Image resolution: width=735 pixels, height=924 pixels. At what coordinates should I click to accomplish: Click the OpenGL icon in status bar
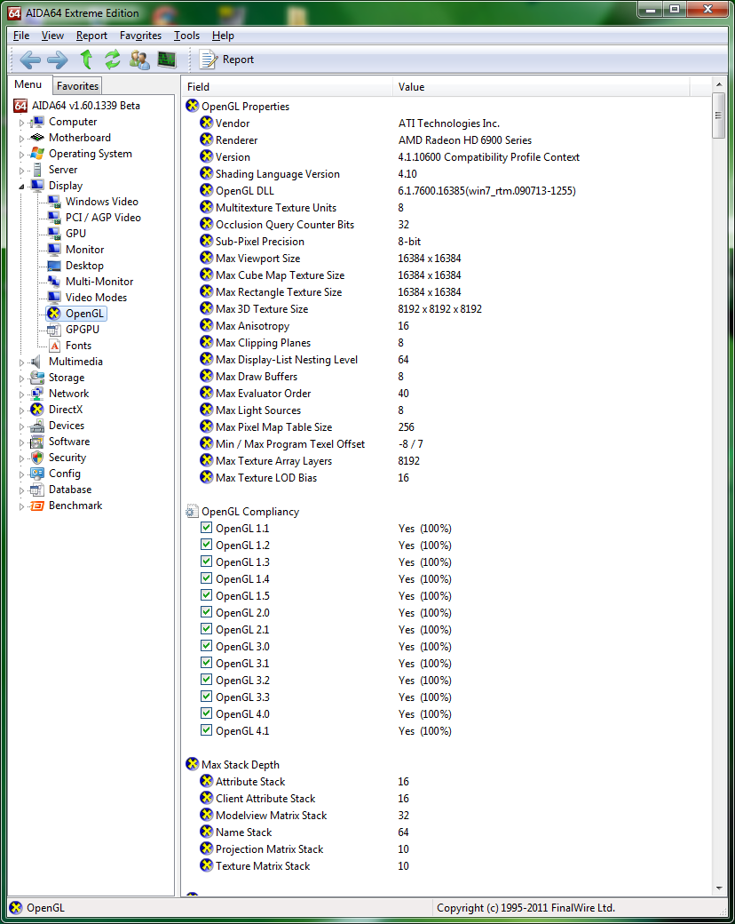pyautogui.click(x=16, y=908)
